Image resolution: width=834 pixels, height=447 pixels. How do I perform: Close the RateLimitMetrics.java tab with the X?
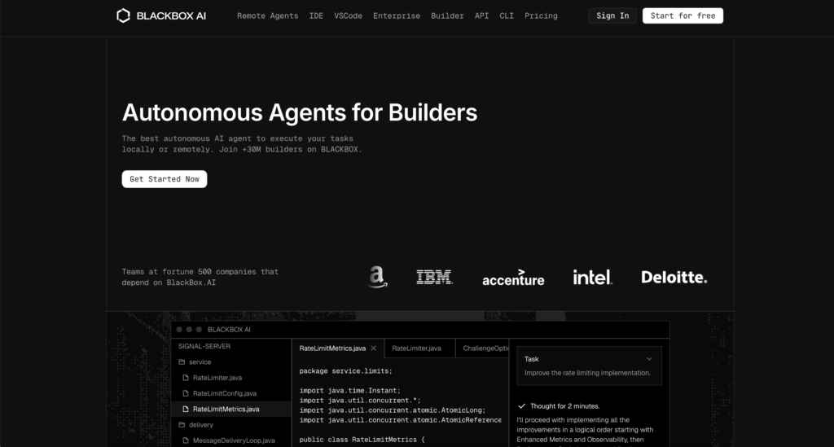[x=374, y=348]
